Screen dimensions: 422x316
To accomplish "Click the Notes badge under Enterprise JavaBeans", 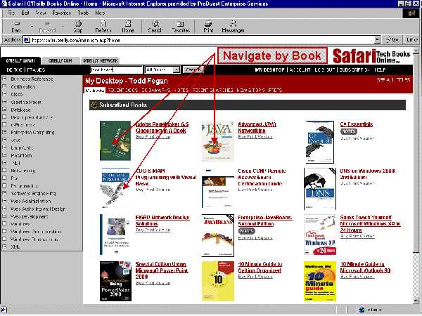I will pos(246,231).
